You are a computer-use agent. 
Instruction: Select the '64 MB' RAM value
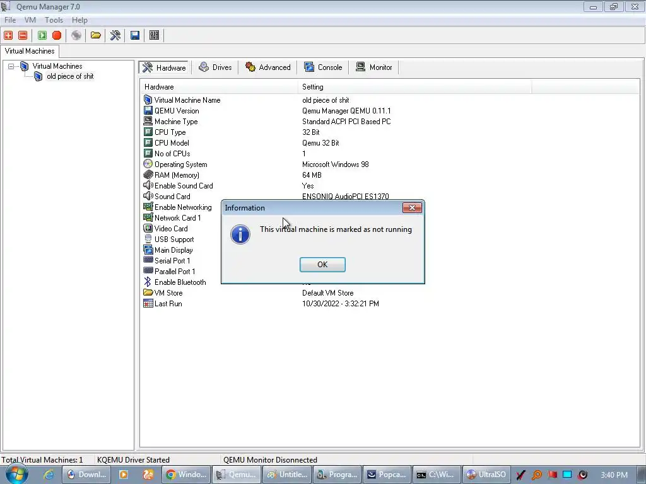(x=312, y=175)
